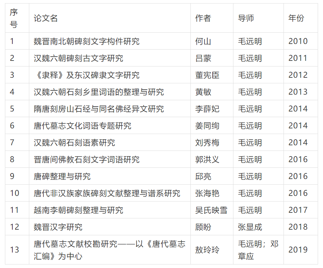
Task: Click the title 魏晋汉字研究
Action: pos(58,227)
